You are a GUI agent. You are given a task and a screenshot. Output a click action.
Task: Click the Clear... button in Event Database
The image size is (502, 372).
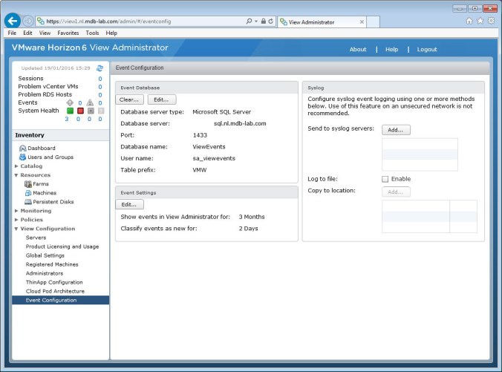click(130, 99)
